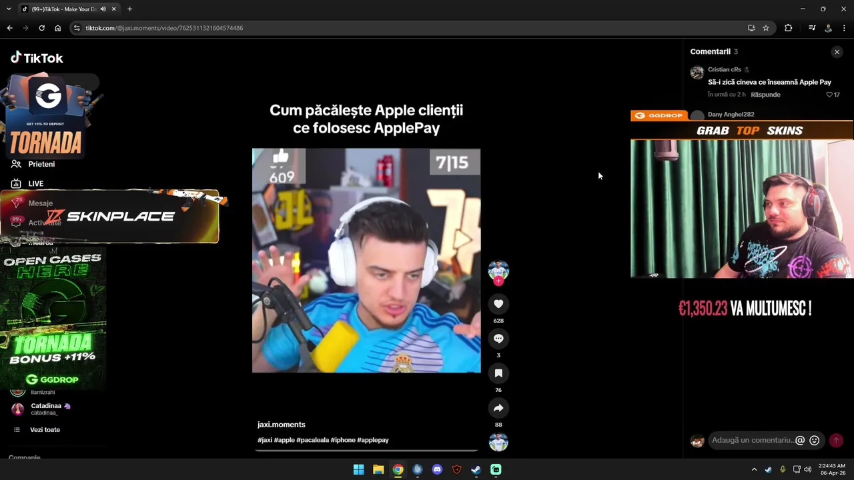Click the playing TikTok video

tap(366, 260)
